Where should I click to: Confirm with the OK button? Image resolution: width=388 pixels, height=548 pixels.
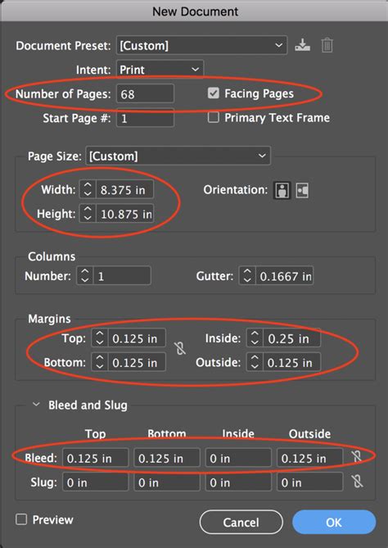[334, 522]
